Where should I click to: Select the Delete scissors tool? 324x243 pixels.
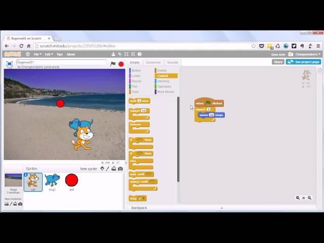click(x=120, y=54)
